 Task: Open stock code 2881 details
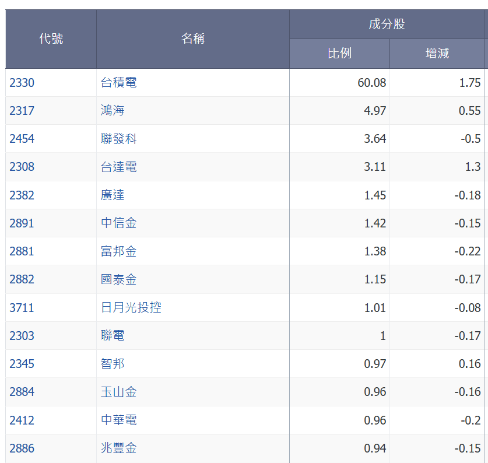click(22, 251)
